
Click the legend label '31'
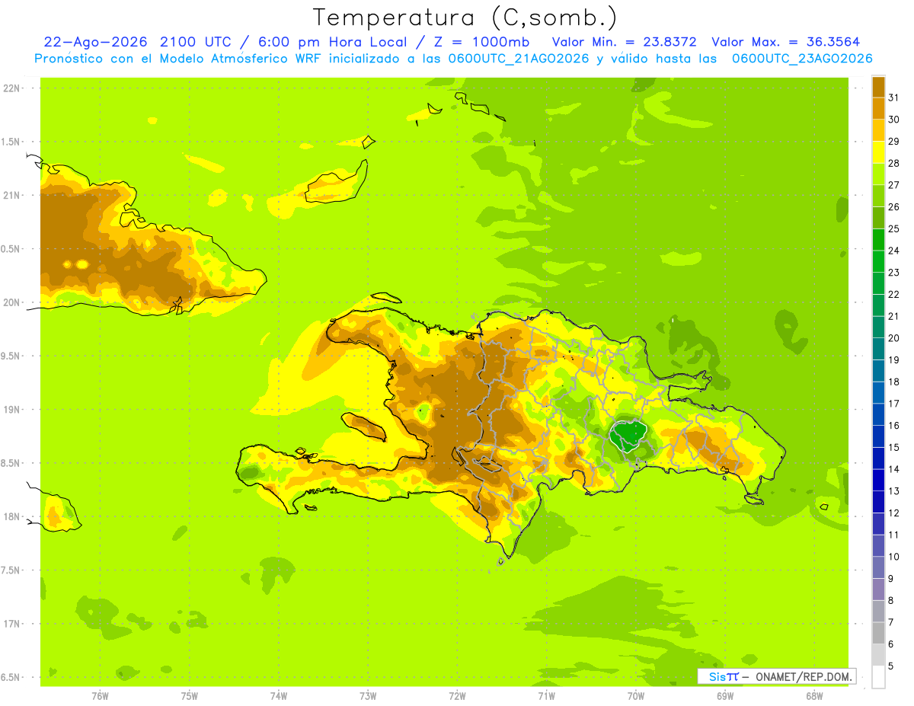(893, 97)
